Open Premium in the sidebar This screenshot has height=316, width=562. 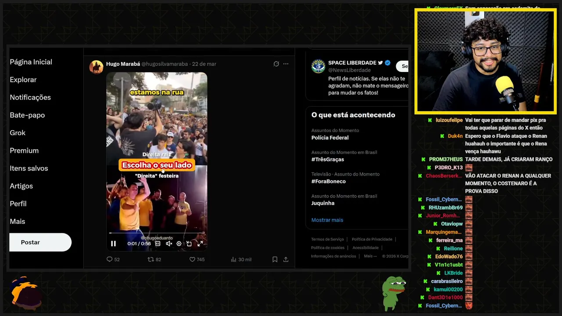24,151
